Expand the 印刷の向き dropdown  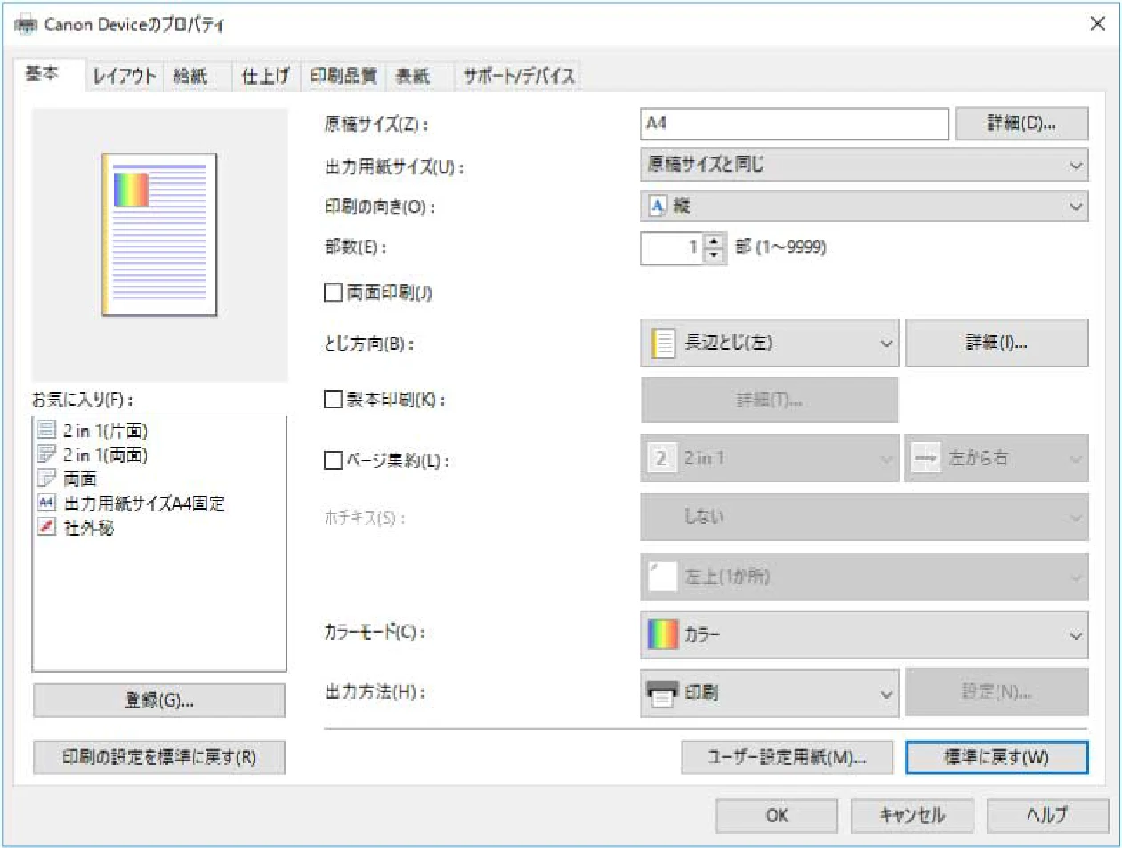coord(864,206)
